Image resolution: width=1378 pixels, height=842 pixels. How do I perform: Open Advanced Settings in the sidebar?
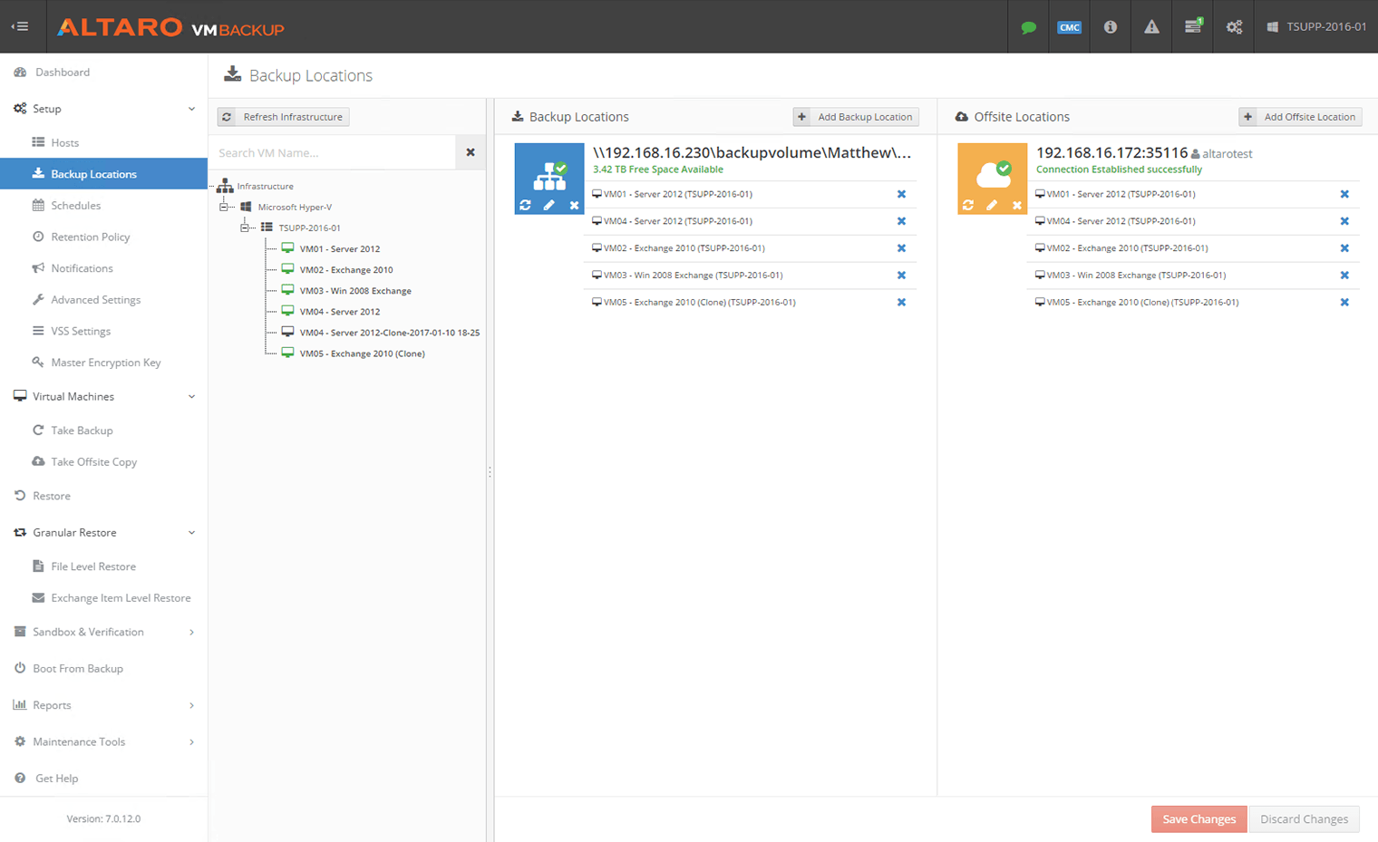coord(95,300)
